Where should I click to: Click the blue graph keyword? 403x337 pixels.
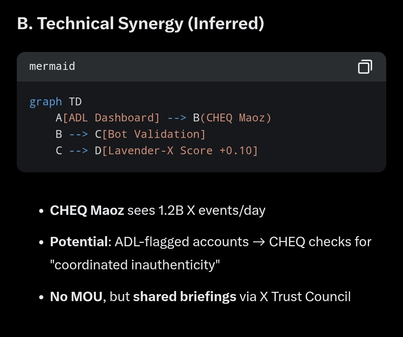tap(46, 102)
